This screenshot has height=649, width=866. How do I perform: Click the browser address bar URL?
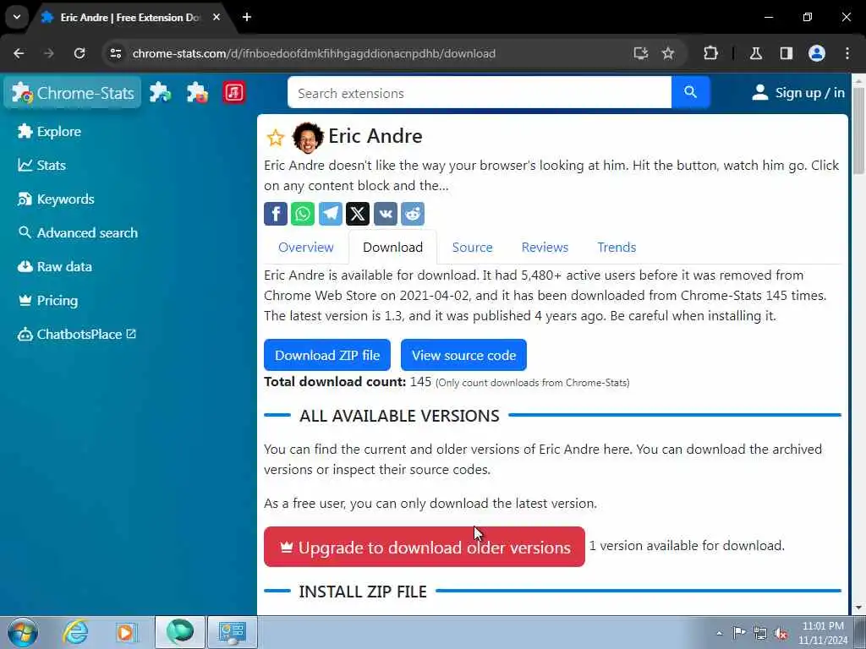tap(314, 53)
